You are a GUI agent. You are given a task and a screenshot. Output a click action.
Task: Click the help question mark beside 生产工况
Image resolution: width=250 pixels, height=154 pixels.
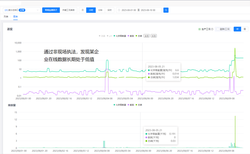click(x=212, y=29)
